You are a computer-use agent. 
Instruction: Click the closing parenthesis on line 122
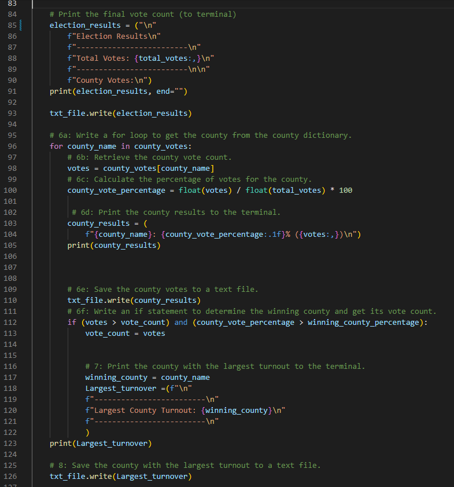(x=87, y=433)
